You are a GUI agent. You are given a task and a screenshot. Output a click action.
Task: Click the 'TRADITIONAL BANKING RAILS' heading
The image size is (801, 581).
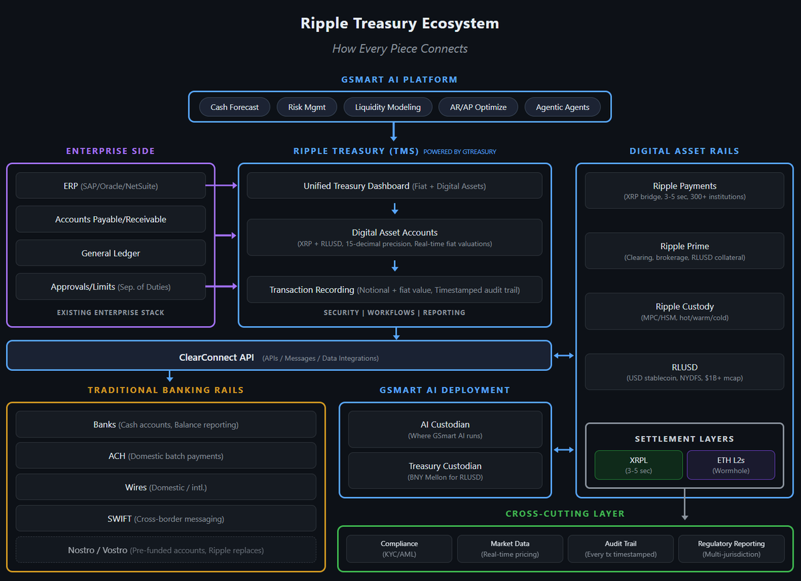pyautogui.click(x=166, y=390)
